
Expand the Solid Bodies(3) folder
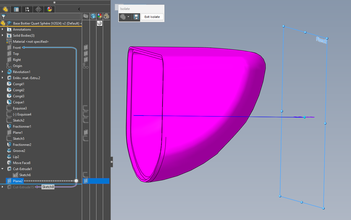(x=2, y=36)
